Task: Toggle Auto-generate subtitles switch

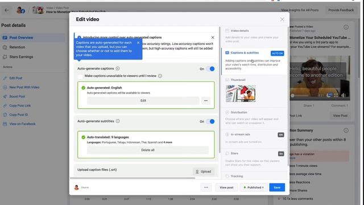Action: tap(211, 121)
